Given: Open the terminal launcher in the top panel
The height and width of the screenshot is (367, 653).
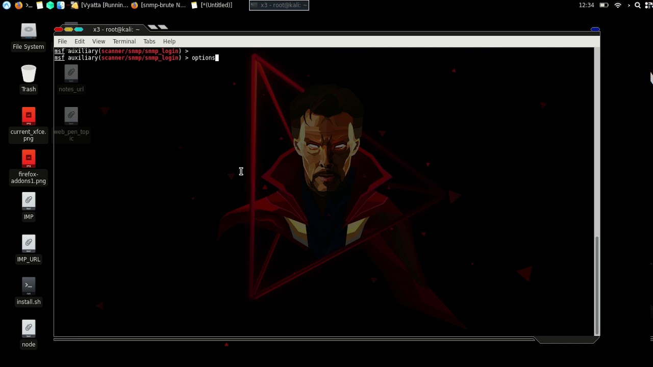Looking at the screenshot, I should [29, 5].
